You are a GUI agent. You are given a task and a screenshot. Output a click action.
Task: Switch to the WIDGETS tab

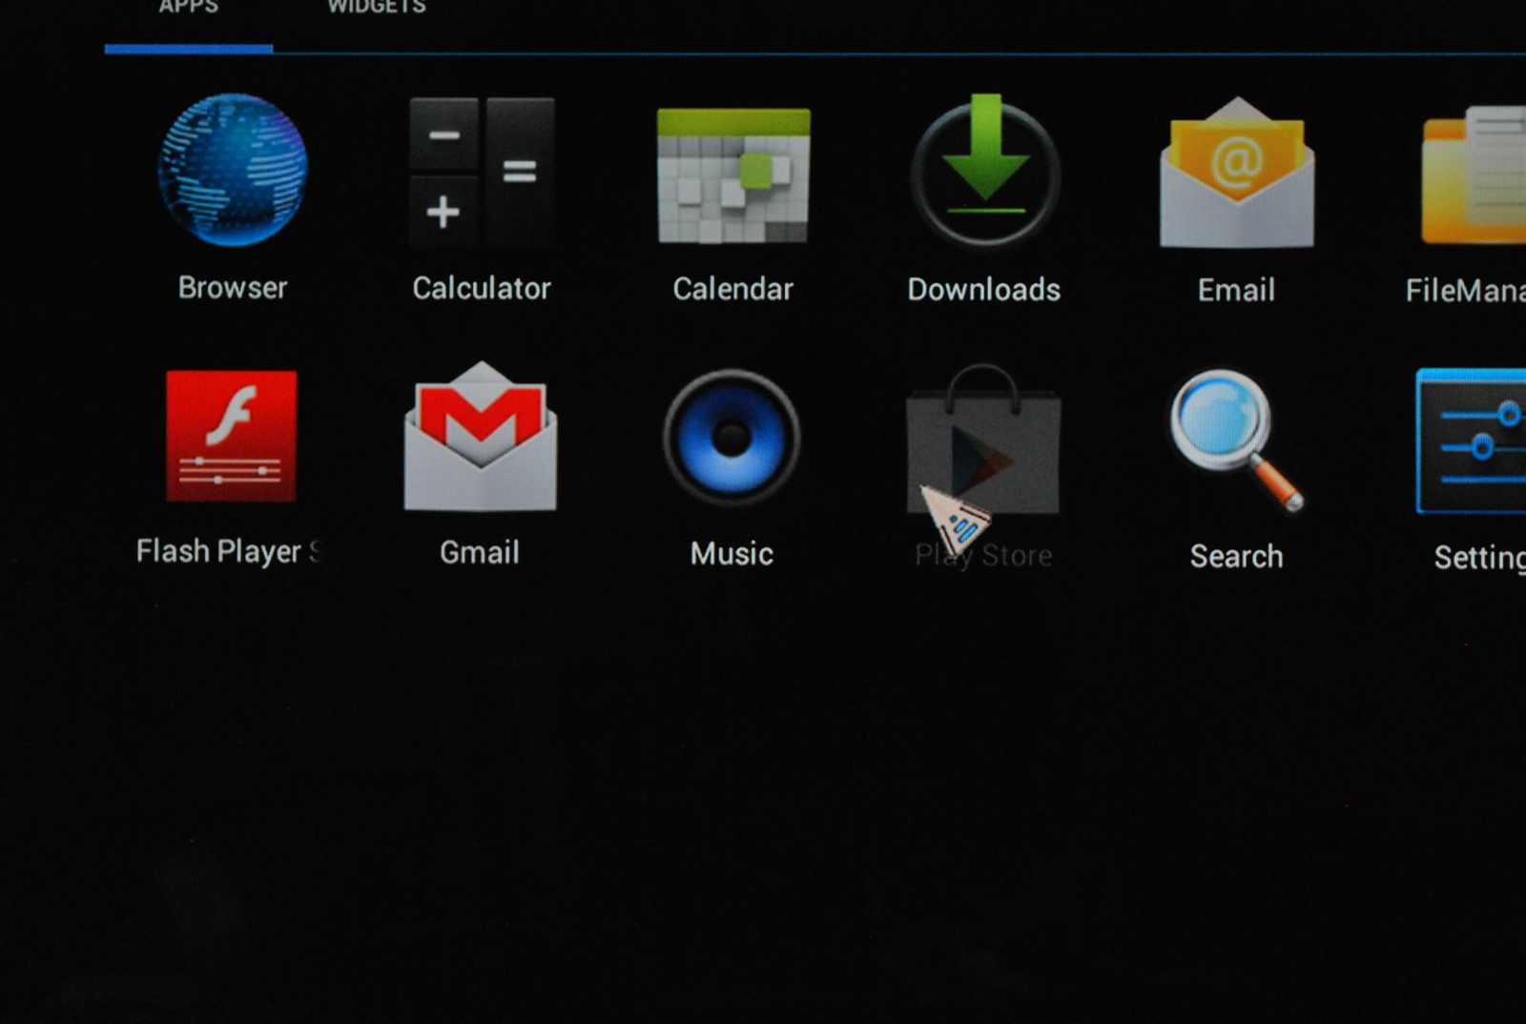pos(377,8)
